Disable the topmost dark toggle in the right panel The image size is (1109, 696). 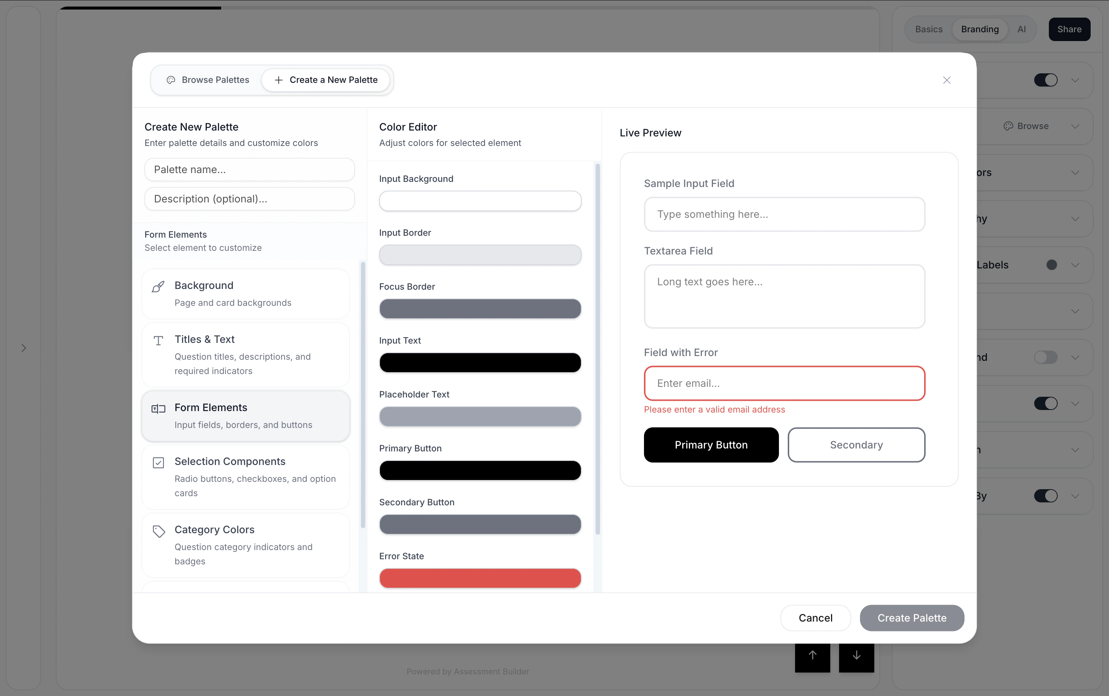[1045, 80]
